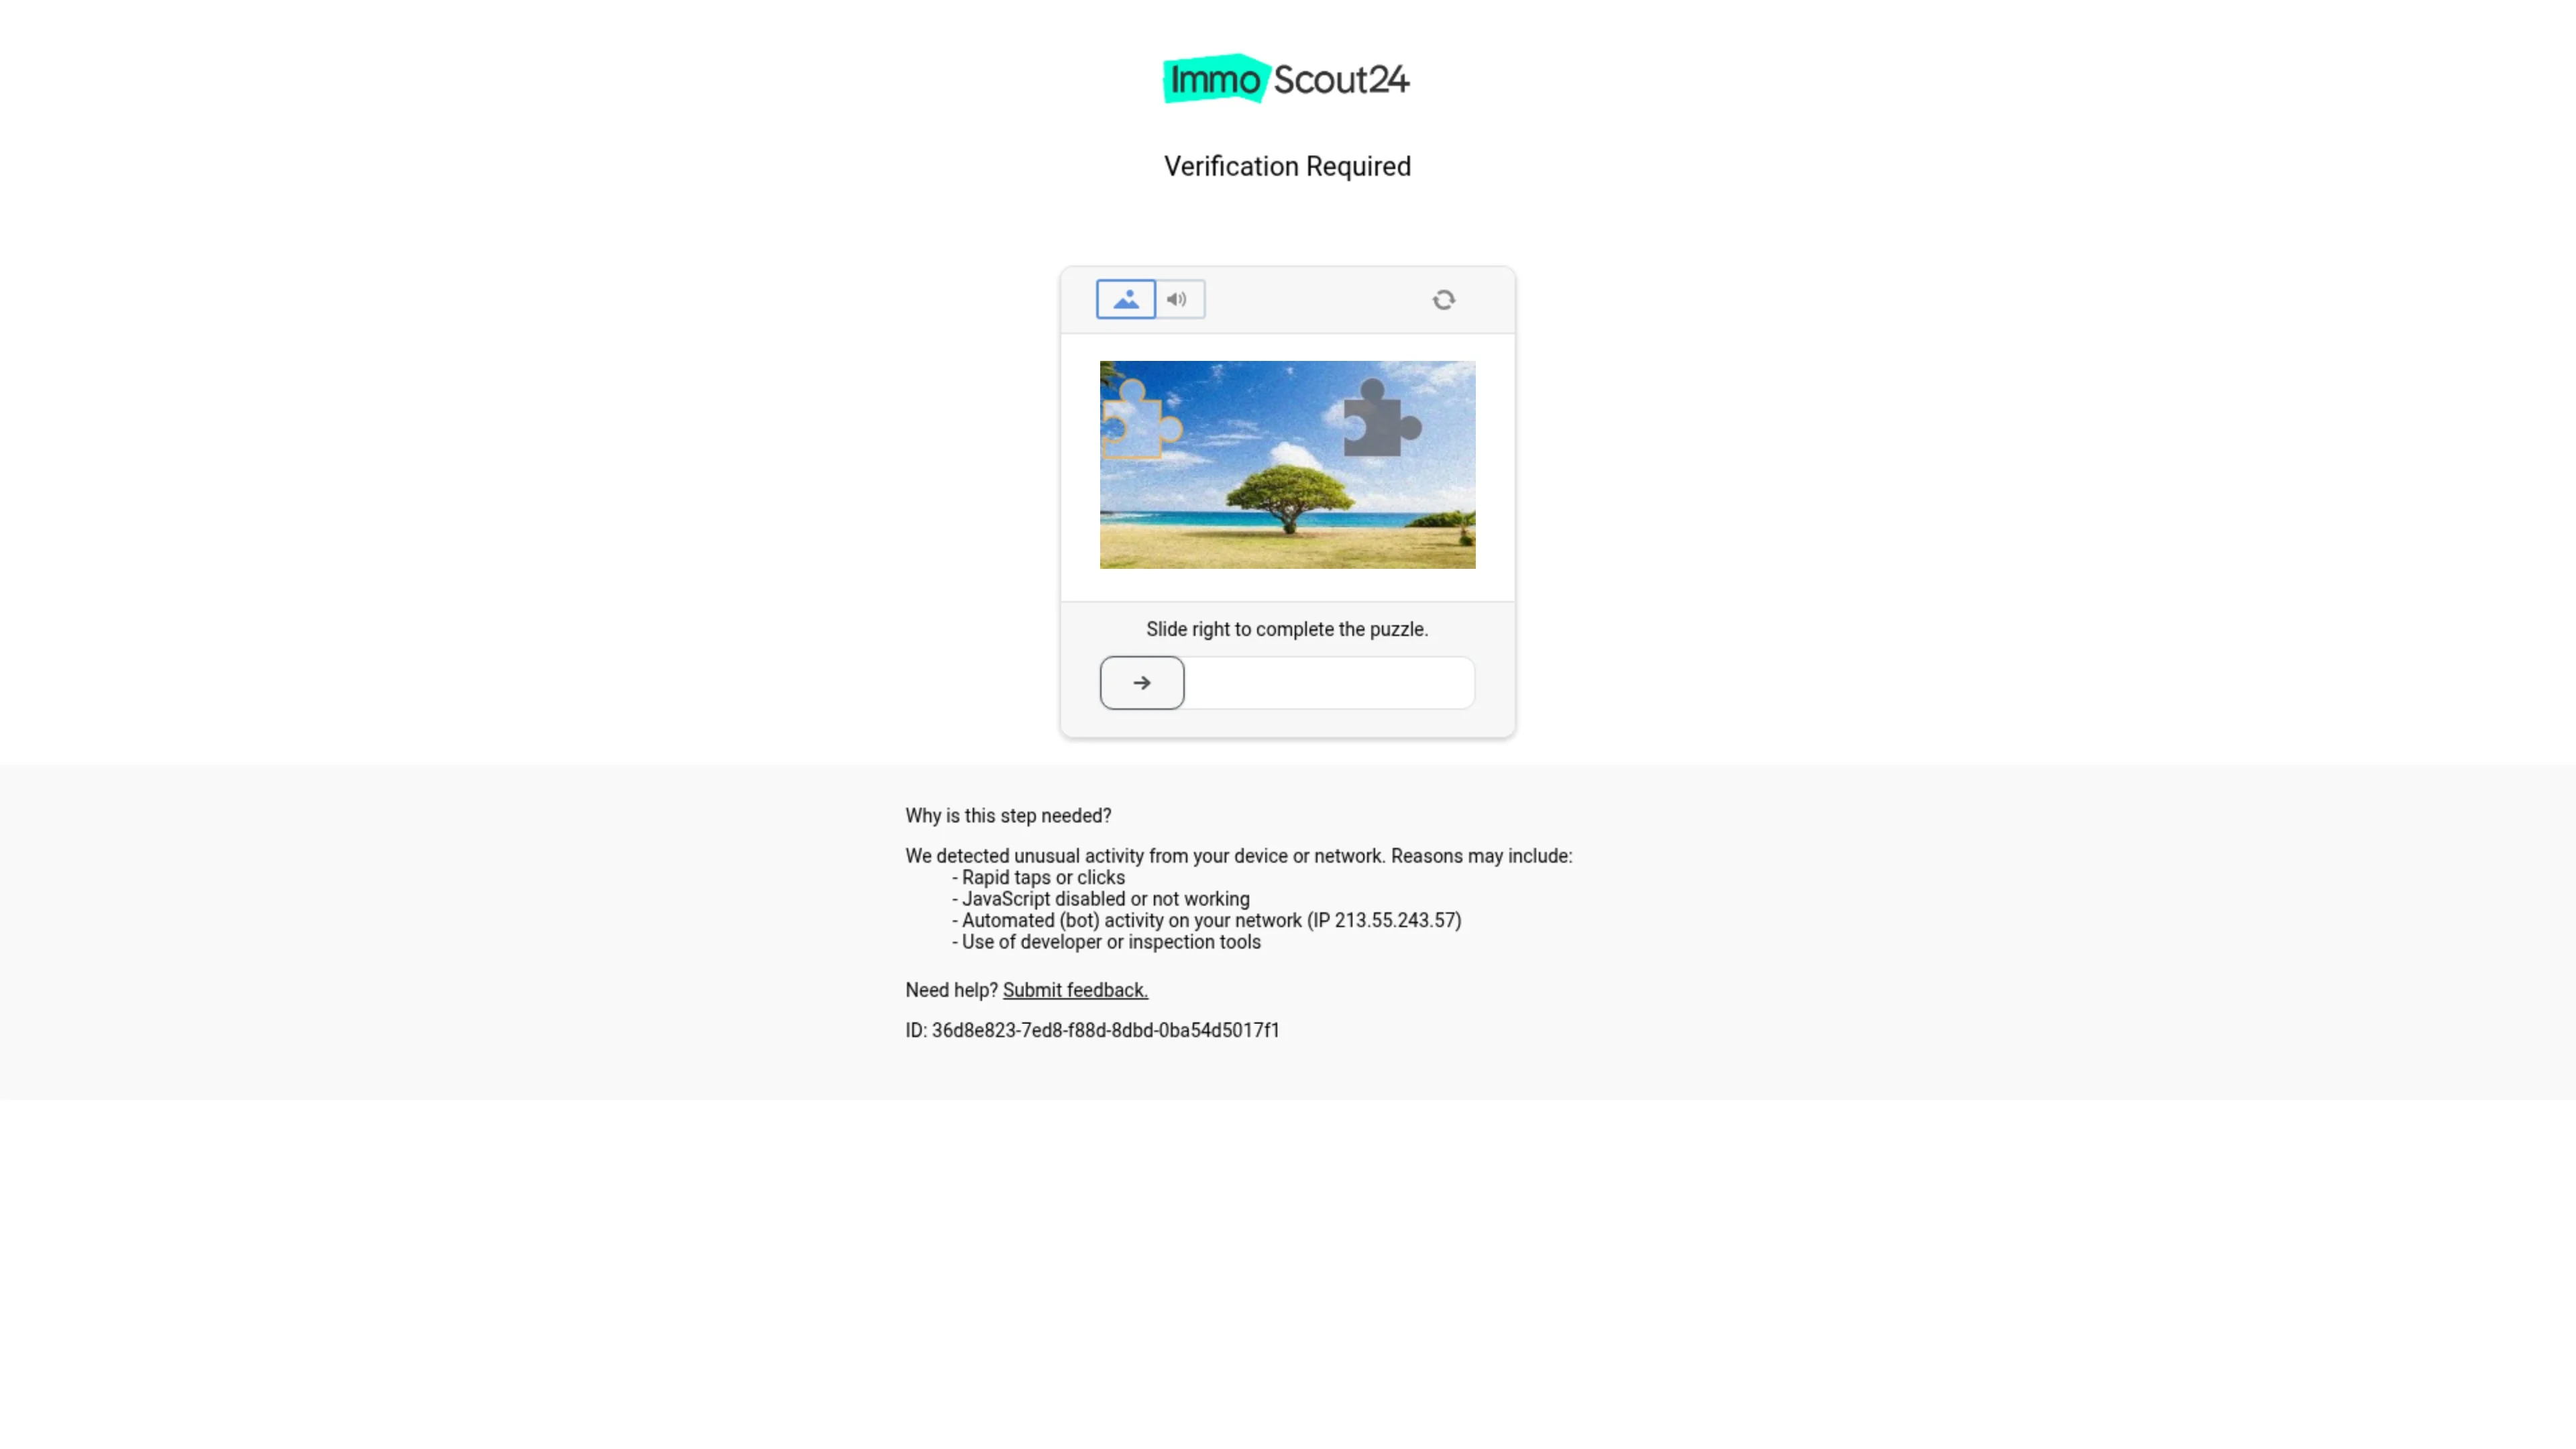Screen dimensions: 2576x1449
Task: Open the Submit feedback link
Action: (1075, 990)
